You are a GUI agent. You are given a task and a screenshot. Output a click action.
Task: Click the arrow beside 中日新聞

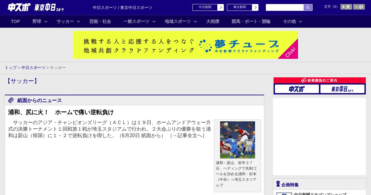click(x=221, y=7)
